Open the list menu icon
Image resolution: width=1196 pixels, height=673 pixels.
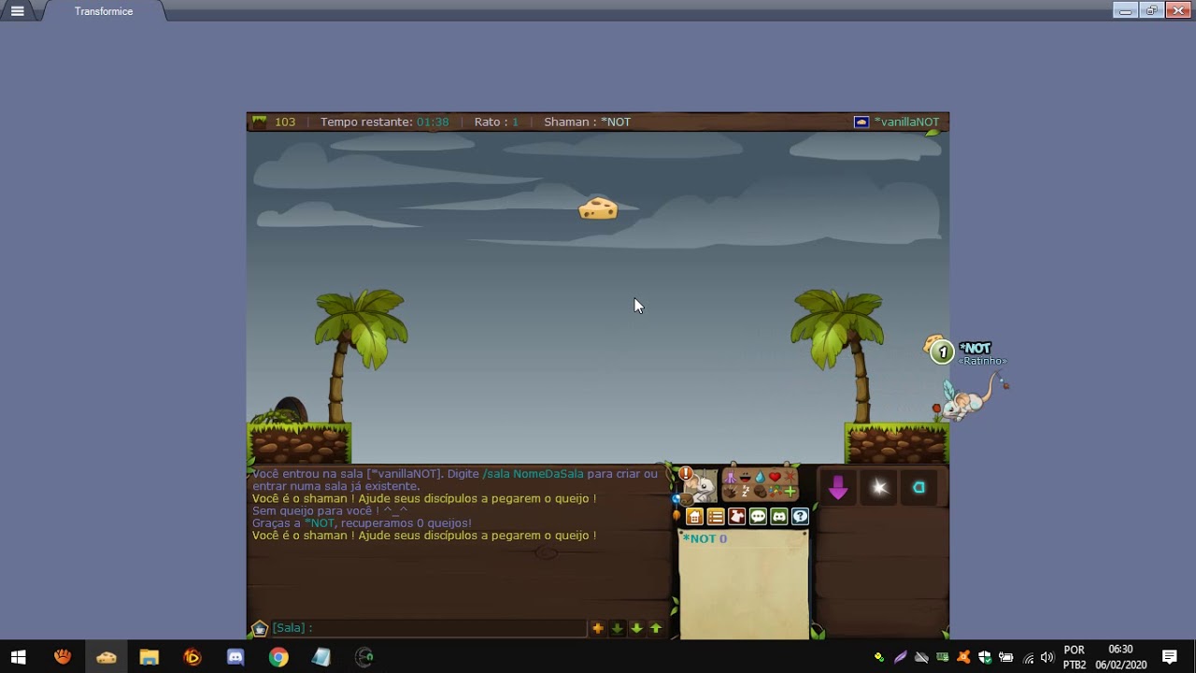[x=716, y=516]
